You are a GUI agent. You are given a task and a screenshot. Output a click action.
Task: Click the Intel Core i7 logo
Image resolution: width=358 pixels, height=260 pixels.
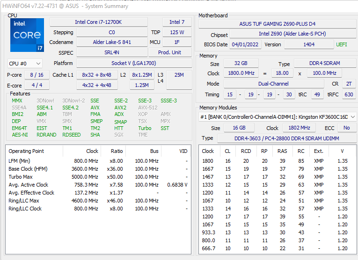tap(27, 35)
